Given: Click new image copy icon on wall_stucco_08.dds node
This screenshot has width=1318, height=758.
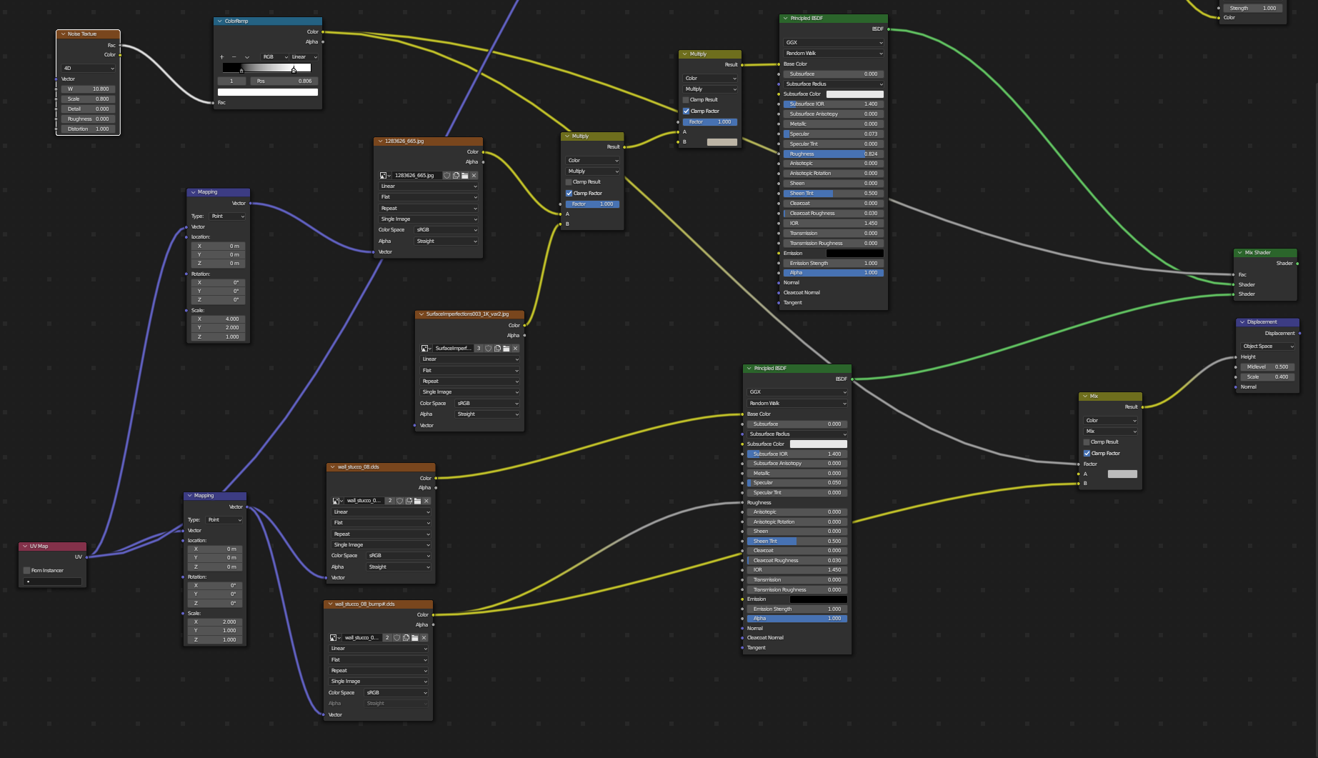Looking at the screenshot, I should coord(409,501).
